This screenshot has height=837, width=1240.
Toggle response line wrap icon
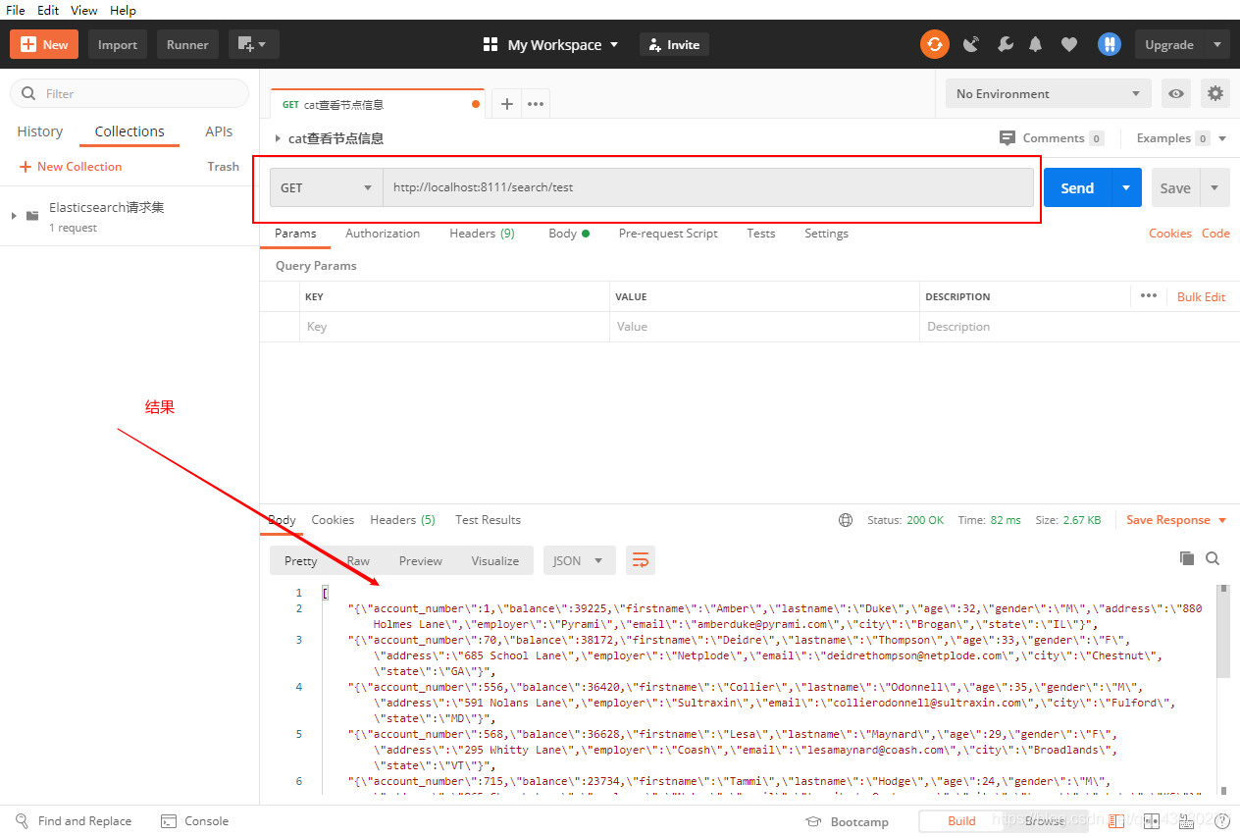(x=641, y=561)
